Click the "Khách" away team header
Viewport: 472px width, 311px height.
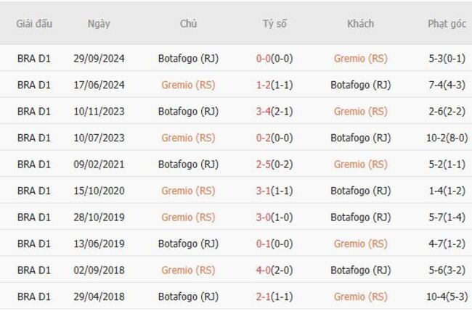point(360,23)
